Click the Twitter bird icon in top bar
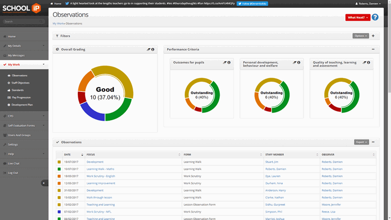 (x=67, y=4)
